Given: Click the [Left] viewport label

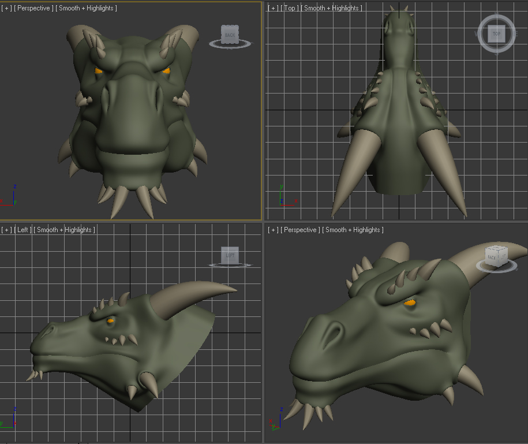Looking at the screenshot, I should pos(23,230).
